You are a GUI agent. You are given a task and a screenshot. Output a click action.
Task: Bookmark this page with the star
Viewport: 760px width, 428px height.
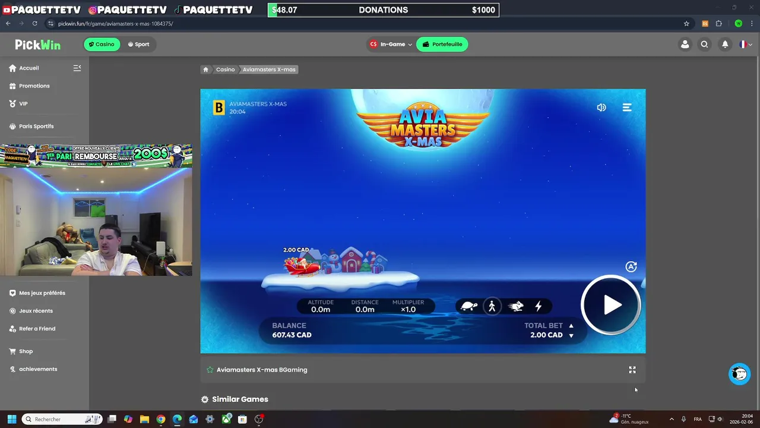pos(686,24)
